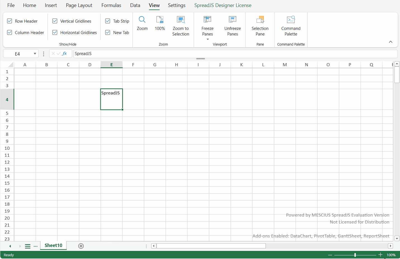Image resolution: width=400 pixels, height=259 pixels.
Task: Select column header A
Action: coord(25,65)
